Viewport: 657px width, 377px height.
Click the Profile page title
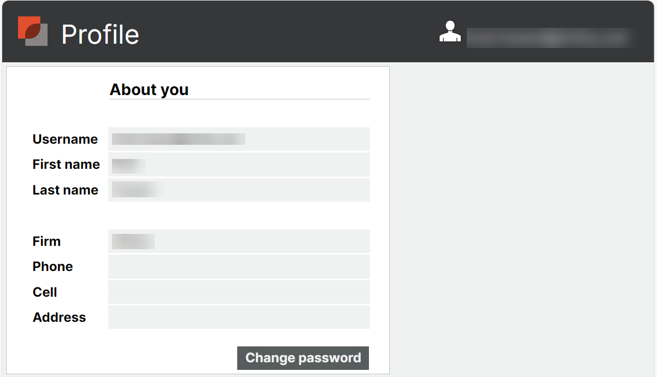pyautogui.click(x=100, y=34)
